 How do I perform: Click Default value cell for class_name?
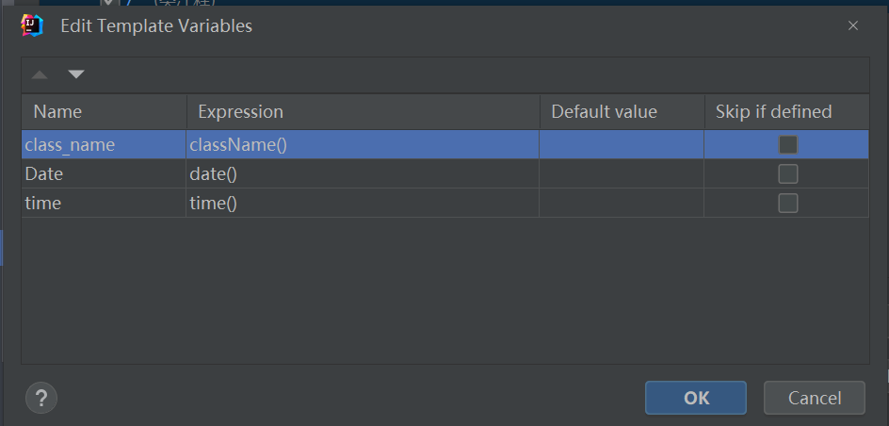pyautogui.click(x=622, y=145)
